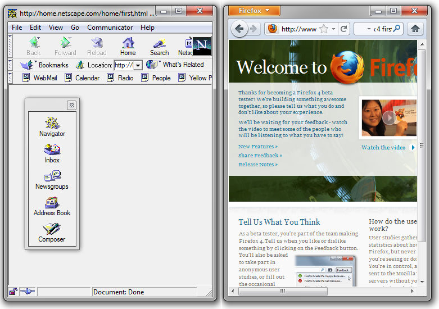Open the Firefox search engine dropdown

coord(368,29)
